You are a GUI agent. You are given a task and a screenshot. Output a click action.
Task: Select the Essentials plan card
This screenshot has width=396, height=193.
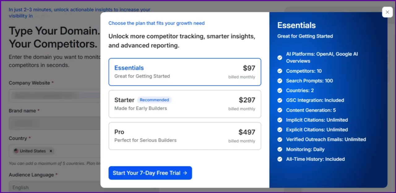pyautogui.click(x=185, y=72)
